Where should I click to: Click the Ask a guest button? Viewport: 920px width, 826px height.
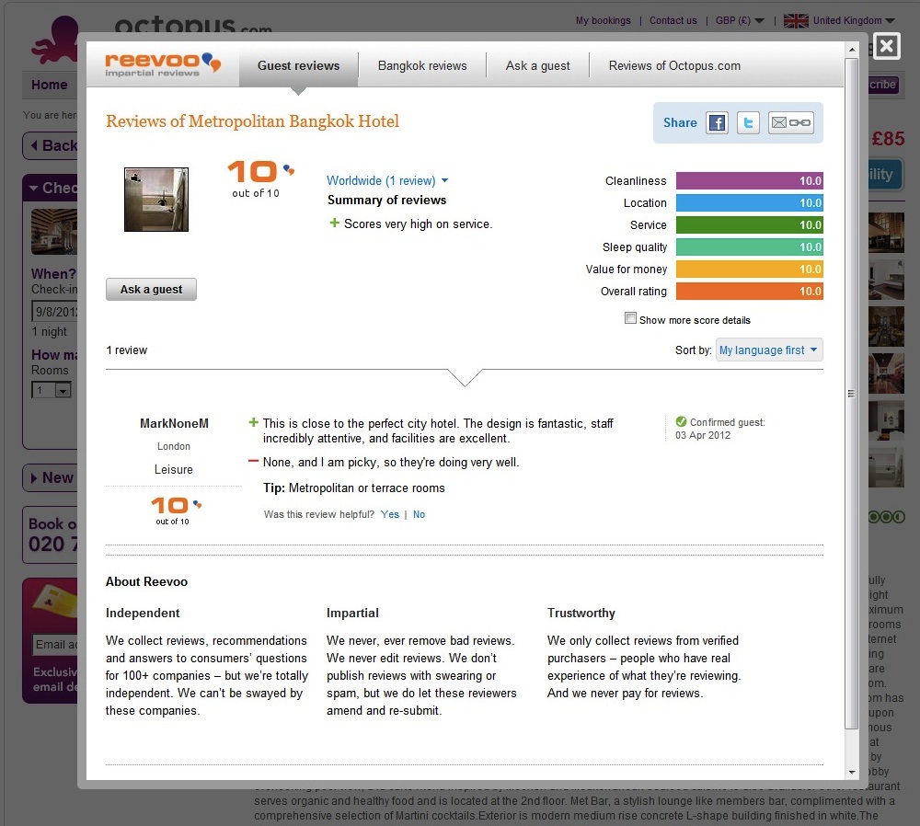coord(152,289)
